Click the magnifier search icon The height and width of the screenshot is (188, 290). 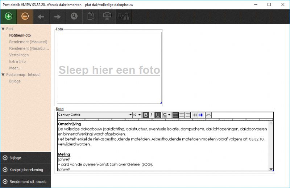(x=74, y=16)
